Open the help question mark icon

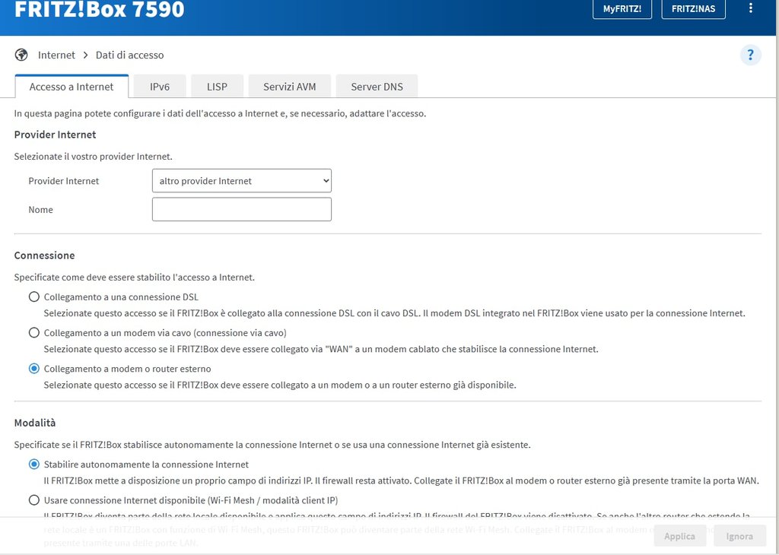point(750,55)
